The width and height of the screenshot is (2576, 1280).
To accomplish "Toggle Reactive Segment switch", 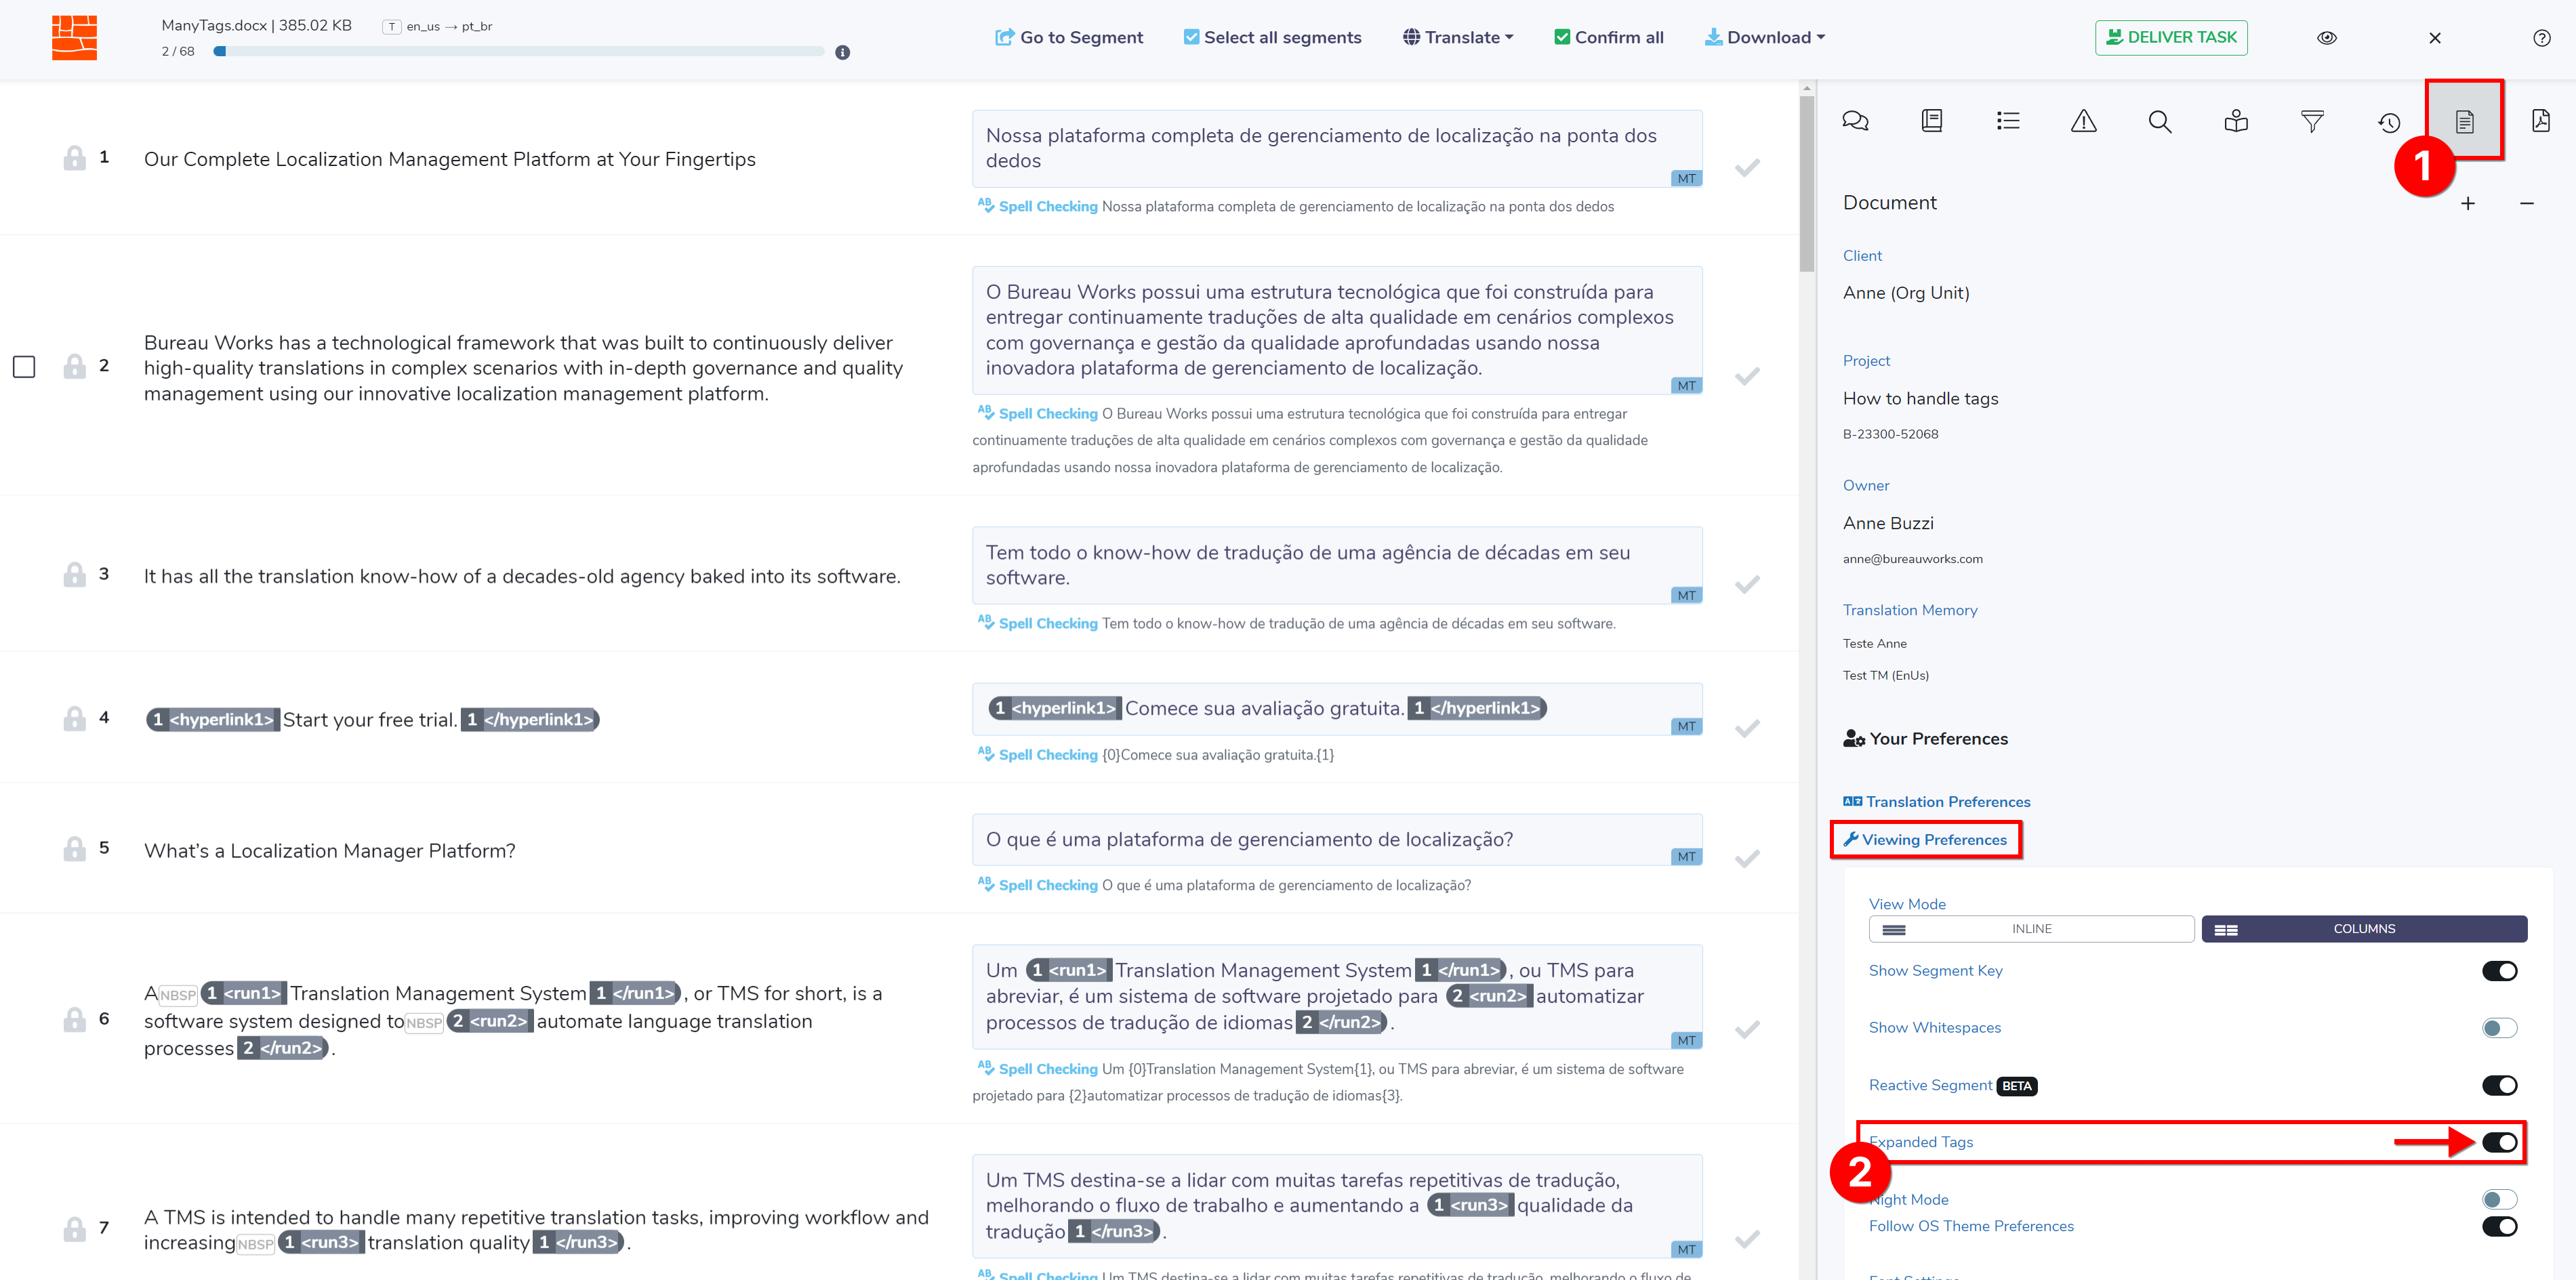I will [x=2499, y=1085].
